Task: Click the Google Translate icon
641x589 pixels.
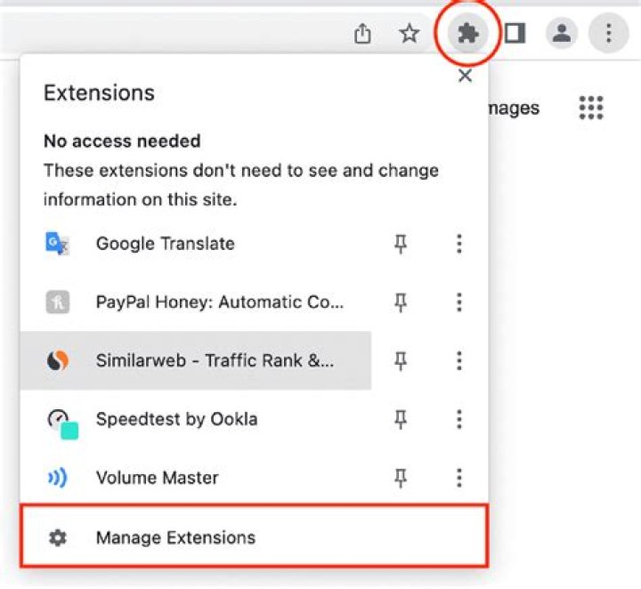Action: point(58,244)
